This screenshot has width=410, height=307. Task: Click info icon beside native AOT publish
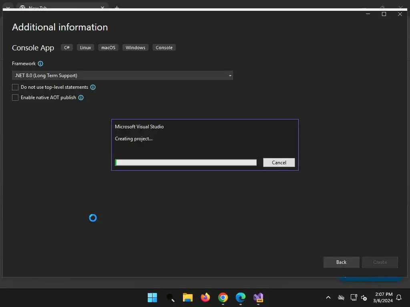click(81, 98)
